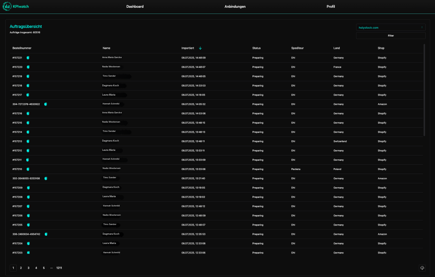
Task: Click the KPIwatch logo icon
Action: pos(6,6)
